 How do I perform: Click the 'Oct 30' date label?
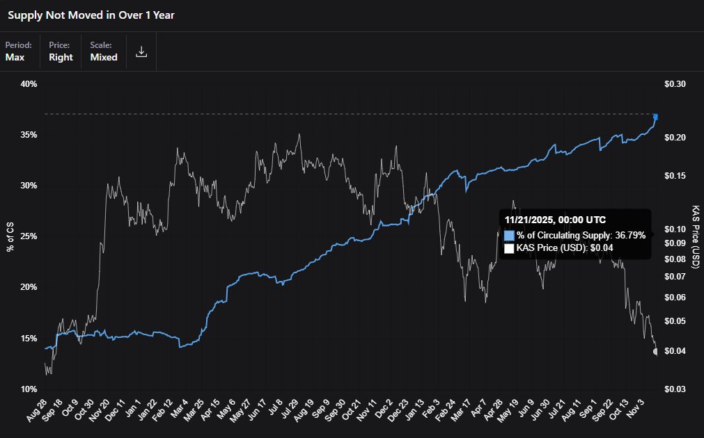tap(84, 409)
